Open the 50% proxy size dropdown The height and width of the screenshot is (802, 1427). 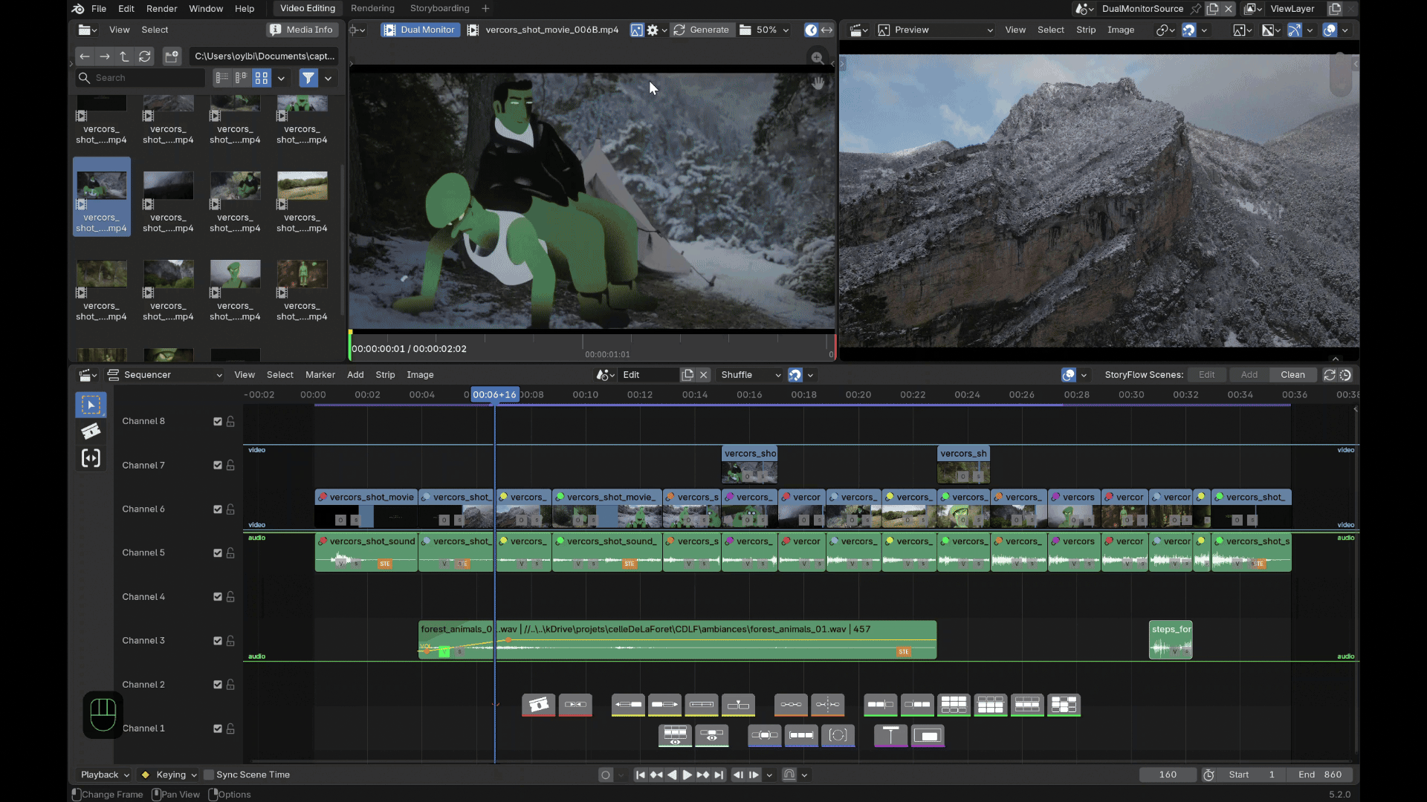pyautogui.click(x=766, y=30)
